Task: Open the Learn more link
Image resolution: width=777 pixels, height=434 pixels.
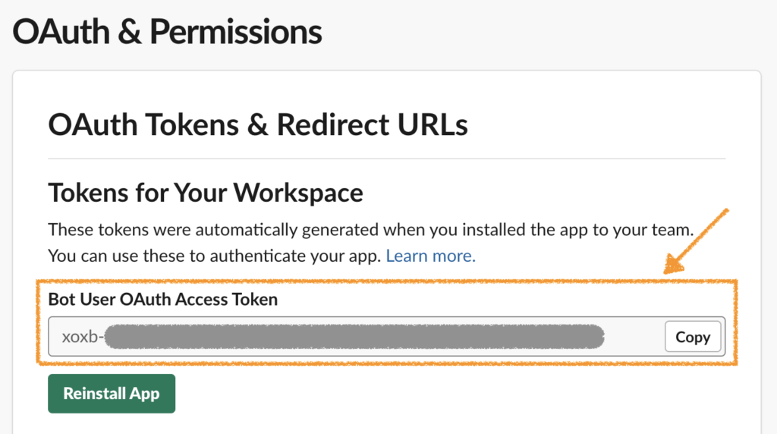Action: (431, 256)
